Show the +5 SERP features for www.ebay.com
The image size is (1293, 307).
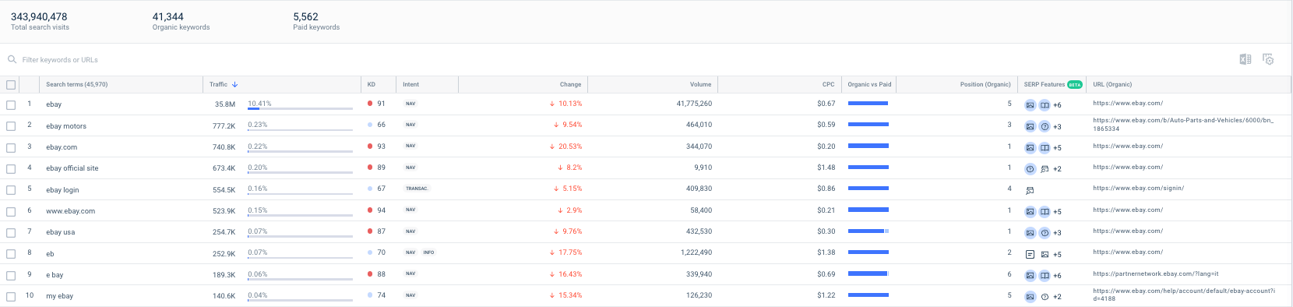point(1057,212)
